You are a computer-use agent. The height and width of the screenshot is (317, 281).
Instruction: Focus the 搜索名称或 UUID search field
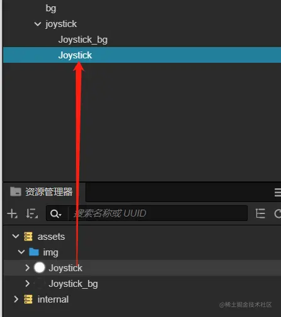pyautogui.click(x=158, y=213)
